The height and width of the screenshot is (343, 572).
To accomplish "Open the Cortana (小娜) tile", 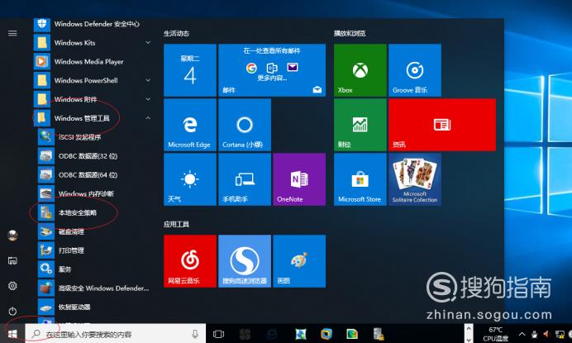I will (x=245, y=125).
